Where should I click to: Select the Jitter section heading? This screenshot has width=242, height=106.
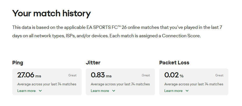[93, 63]
